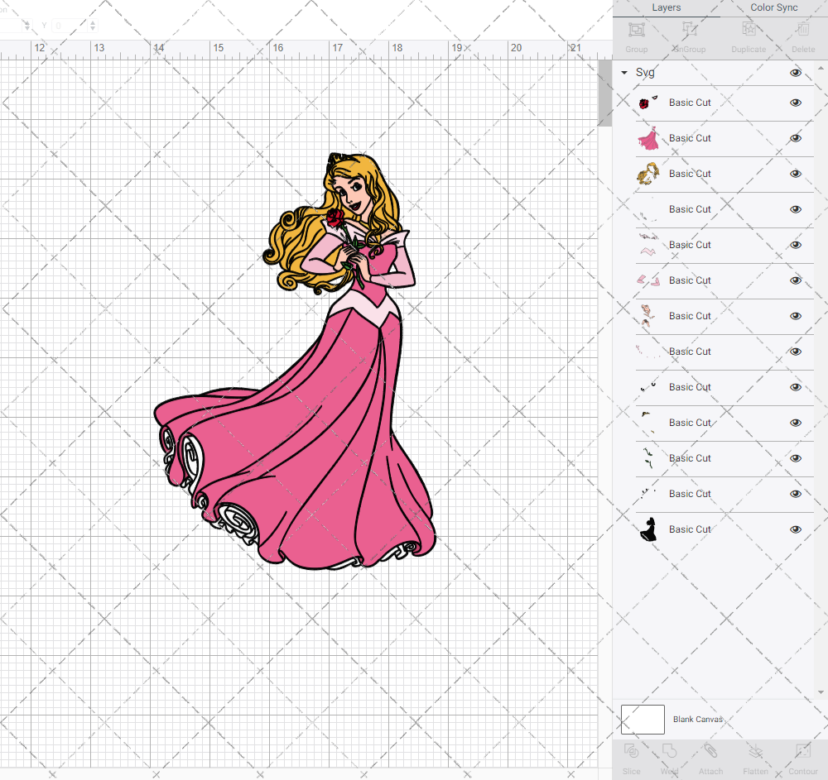Collapse the Svg group arrow
This screenshot has width=828, height=780.
(x=624, y=73)
